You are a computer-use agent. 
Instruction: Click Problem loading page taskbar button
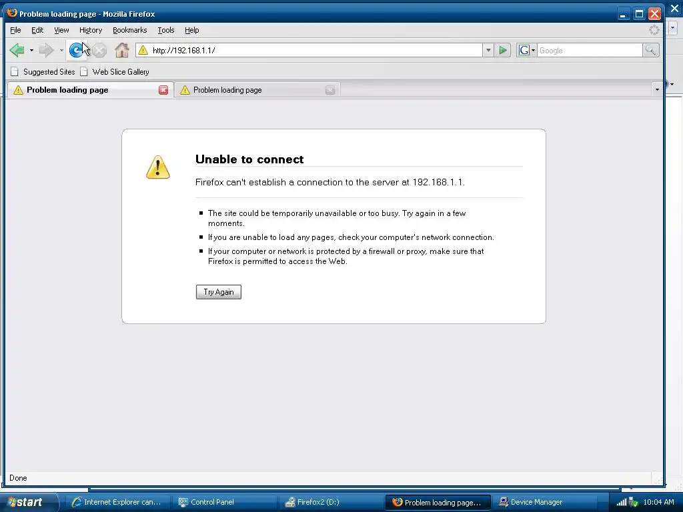[x=438, y=502]
